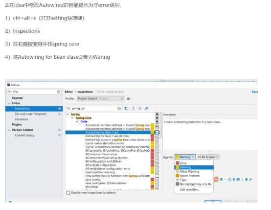Image resolution: width=271 pixels, height=210 pixels.
Task: Toggle checkbox for Field injection warning
Action: 157,172
